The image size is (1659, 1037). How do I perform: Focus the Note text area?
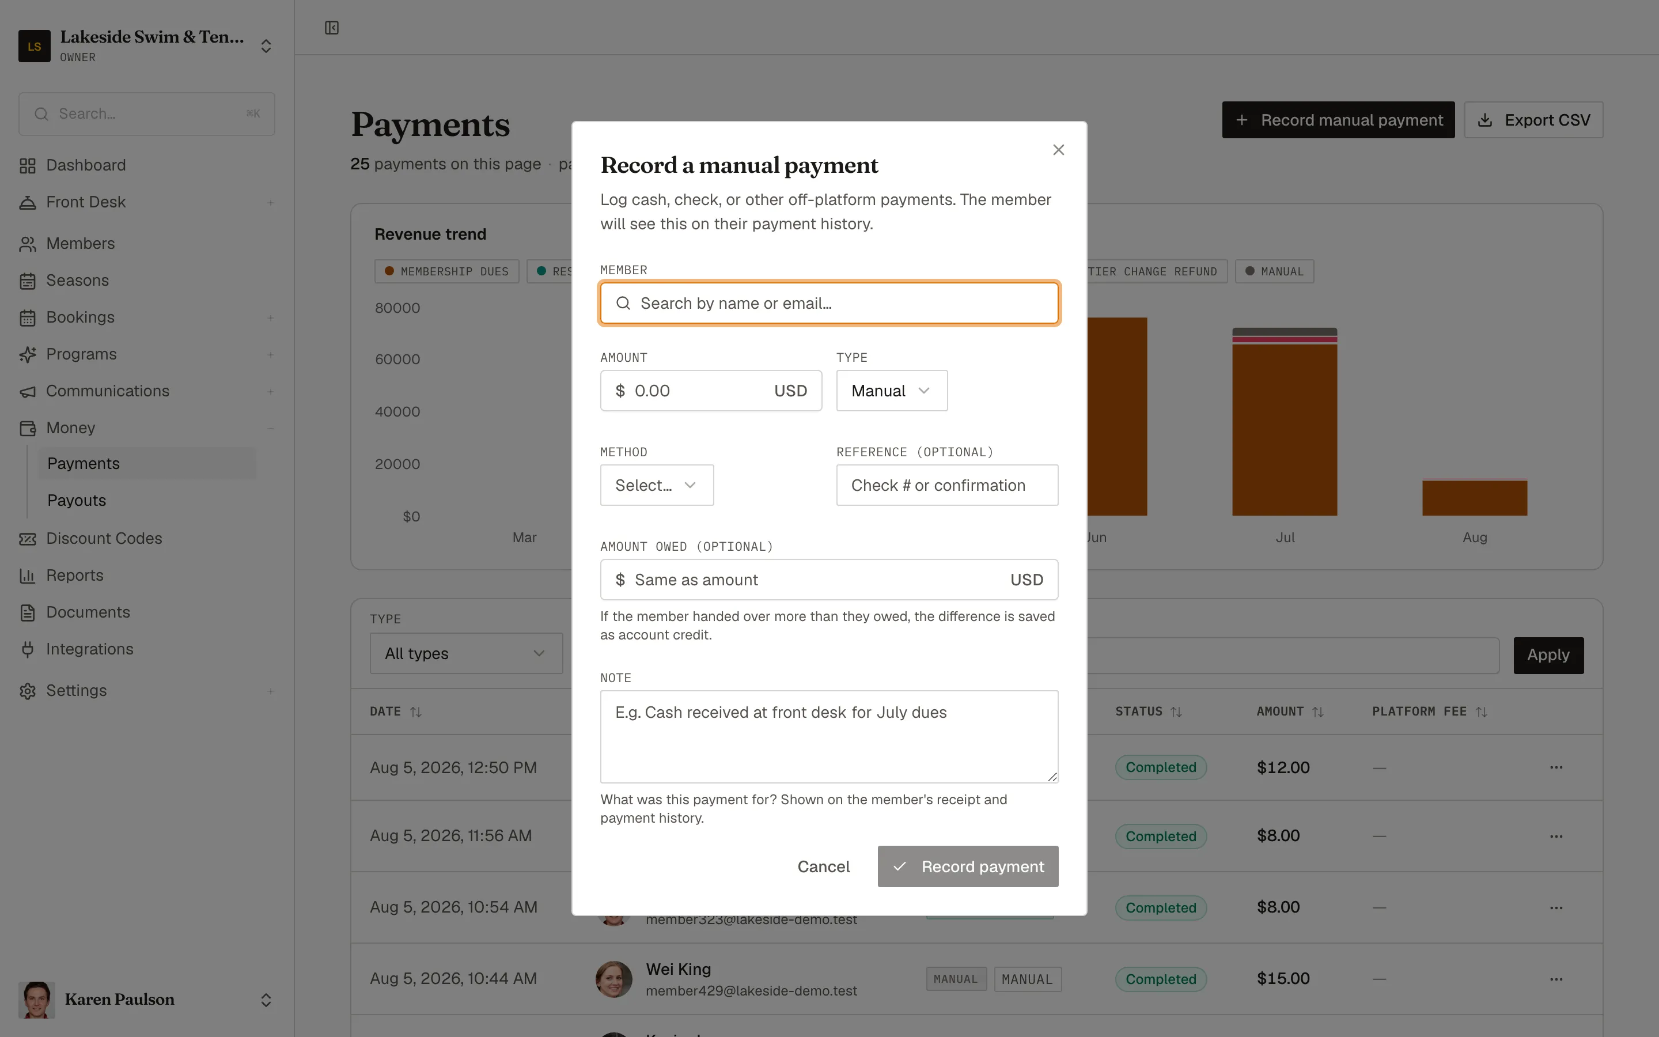[x=829, y=737]
